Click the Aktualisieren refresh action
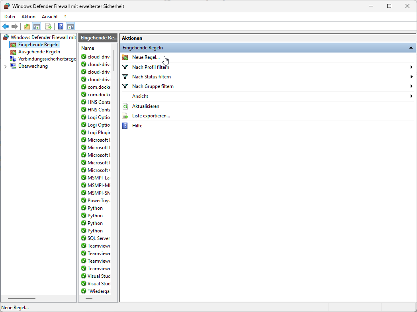This screenshot has height=312, width=417. pyautogui.click(x=145, y=106)
